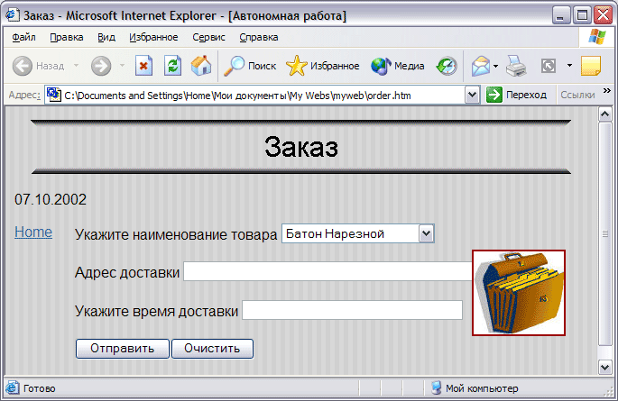Click the Mail envelope icon
Viewport: 618px width, 401px height.
click(x=481, y=66)
